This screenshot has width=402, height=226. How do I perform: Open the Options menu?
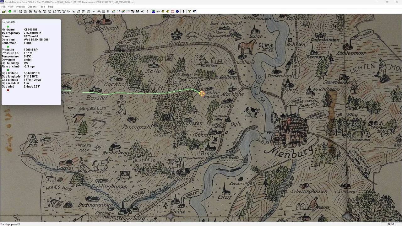coord(32,7)
